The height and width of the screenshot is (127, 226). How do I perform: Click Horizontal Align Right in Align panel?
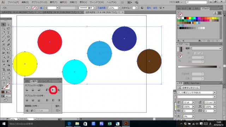click(x=39, y=90)
